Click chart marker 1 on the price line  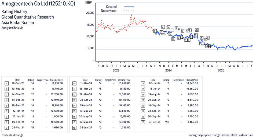(x=155, y=31)
